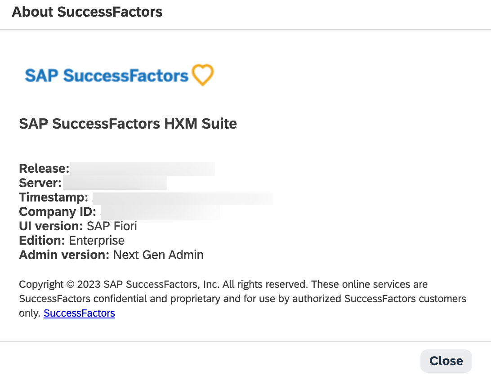Click the Server label
Viewport: 491px width, 385px height.
pos(40,183)
